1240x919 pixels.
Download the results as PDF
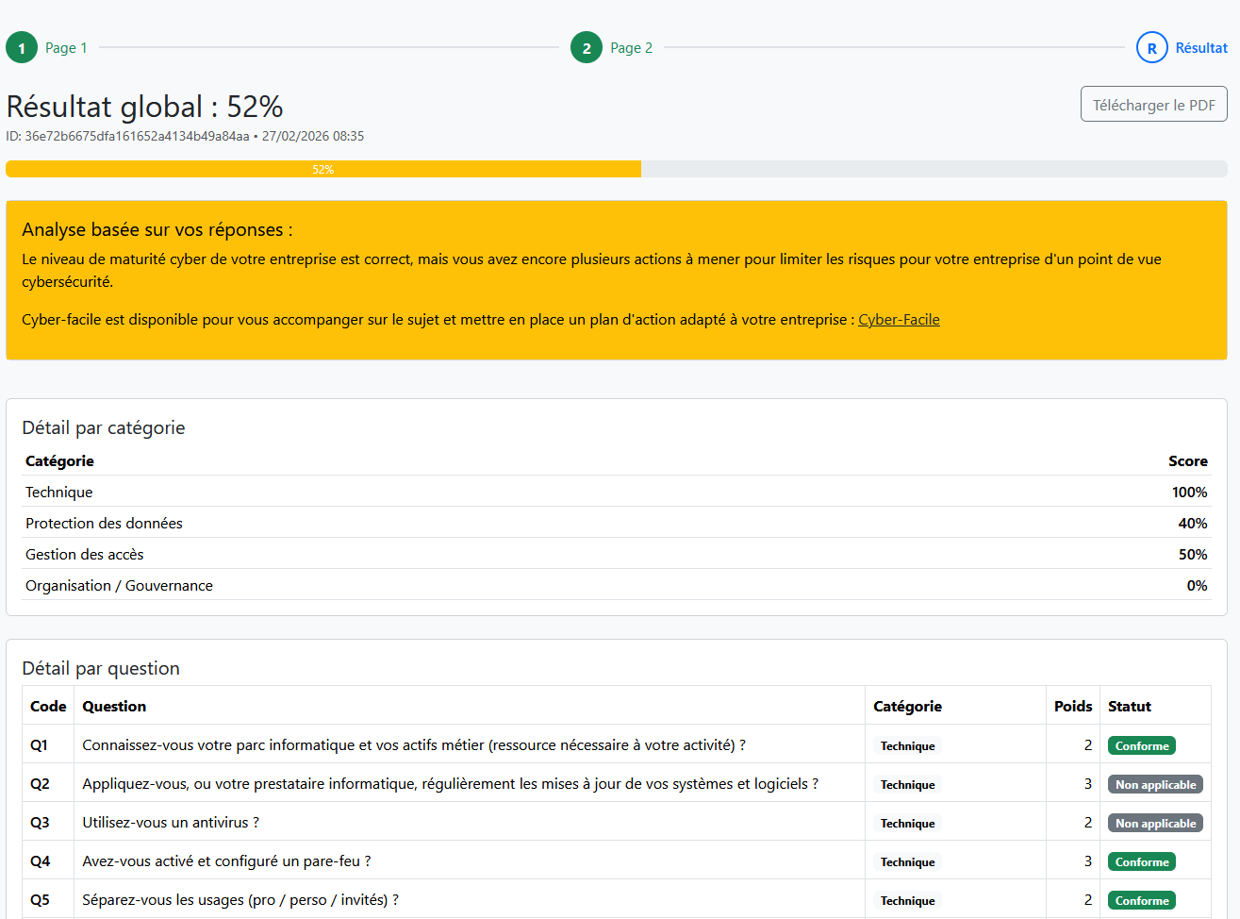coord(1153,105)
